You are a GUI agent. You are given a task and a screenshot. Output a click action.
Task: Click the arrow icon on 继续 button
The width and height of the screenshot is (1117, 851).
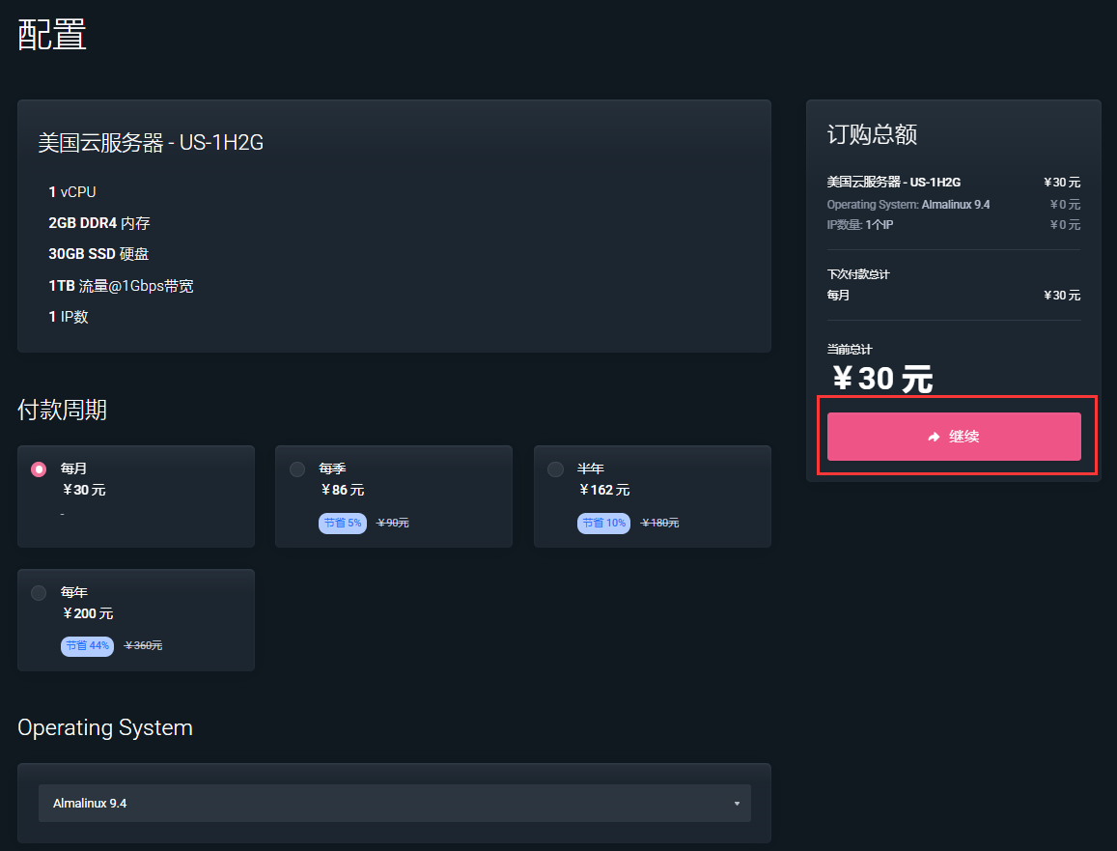click(x=934, y=437)
